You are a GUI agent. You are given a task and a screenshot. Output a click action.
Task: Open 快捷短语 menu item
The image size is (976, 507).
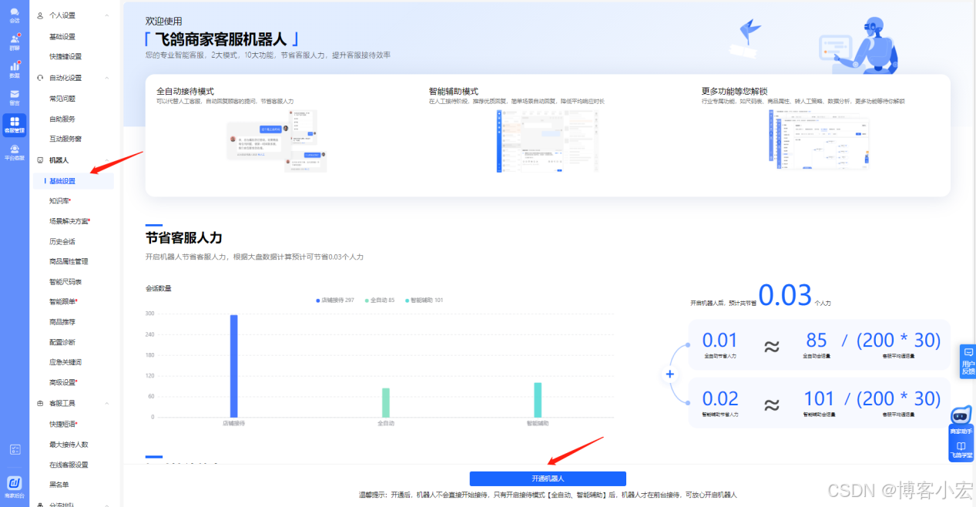[x=62, y=424]
